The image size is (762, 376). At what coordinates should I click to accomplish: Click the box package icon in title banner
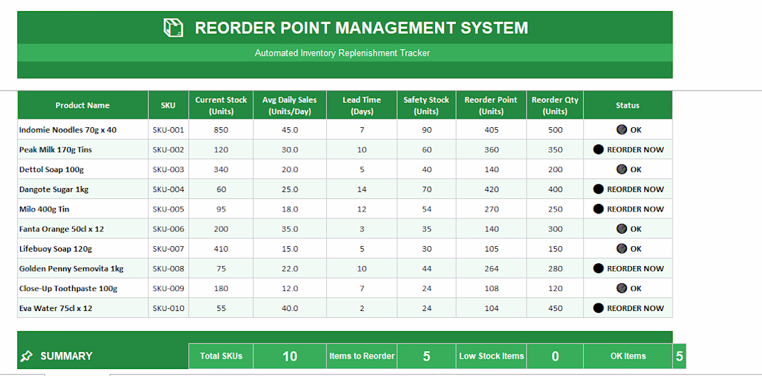pyautogui.click(x=173, y=28)
